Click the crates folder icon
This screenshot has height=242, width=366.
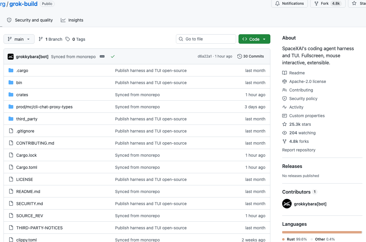tap(11, 94)
